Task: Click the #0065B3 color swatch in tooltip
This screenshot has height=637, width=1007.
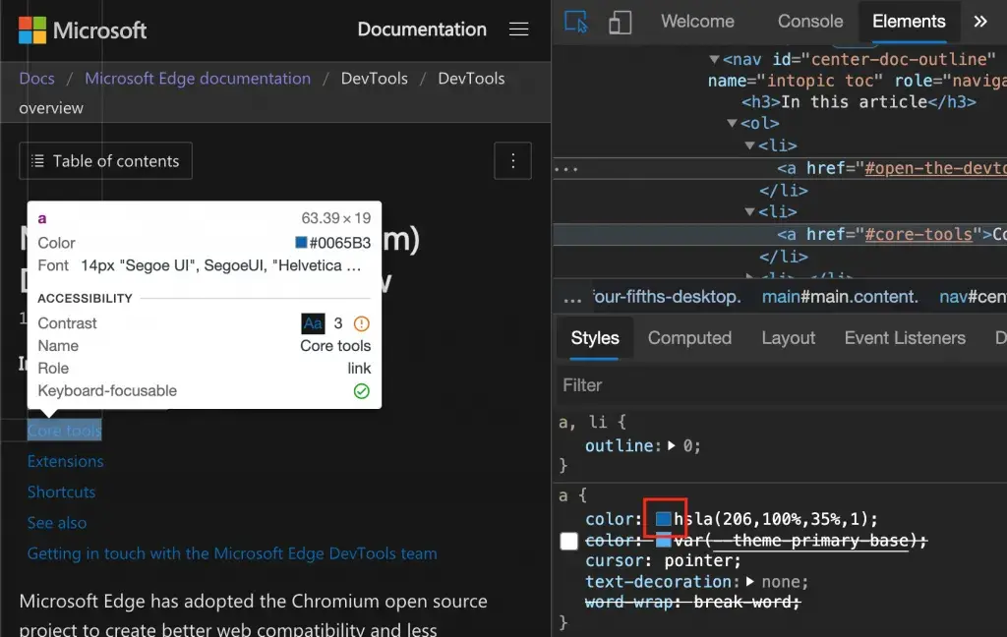Action: pyautogui.click(x=301, y=242)
